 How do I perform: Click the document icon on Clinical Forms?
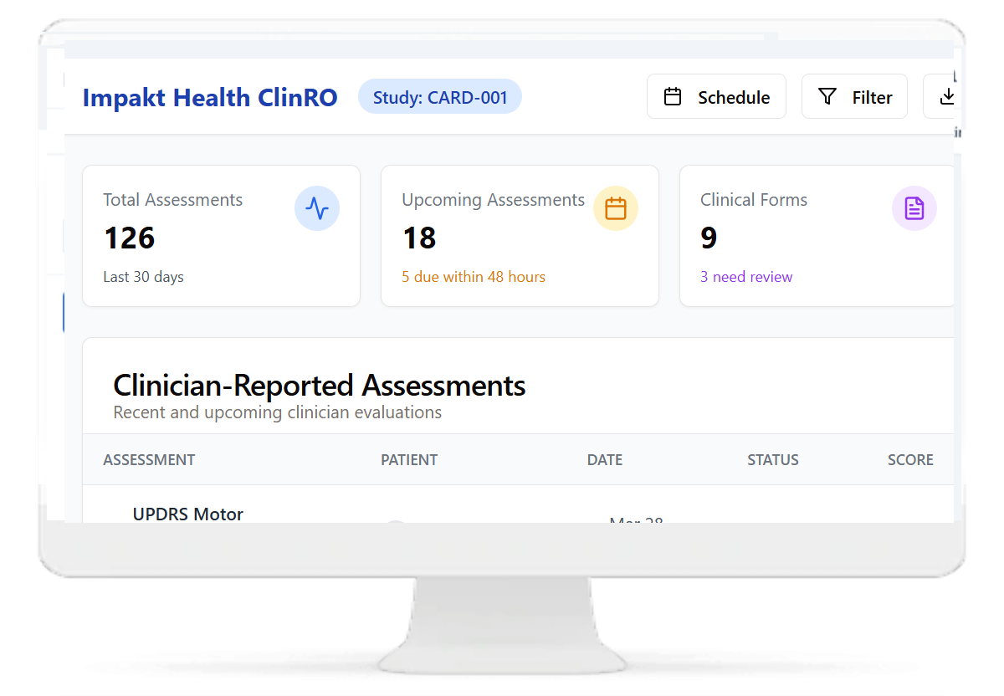tap(914, 208)
